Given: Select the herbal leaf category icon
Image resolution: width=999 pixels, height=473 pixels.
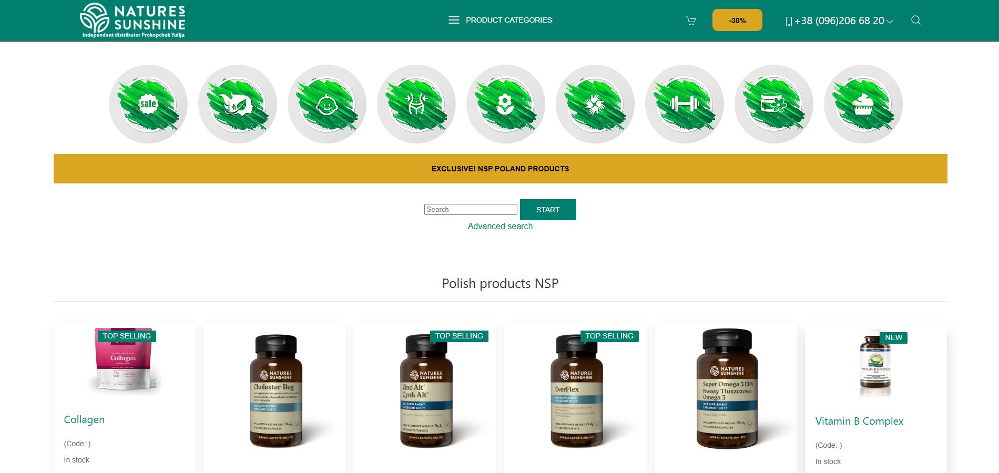Looking at the screenshot, I should [x=238, y=104].
